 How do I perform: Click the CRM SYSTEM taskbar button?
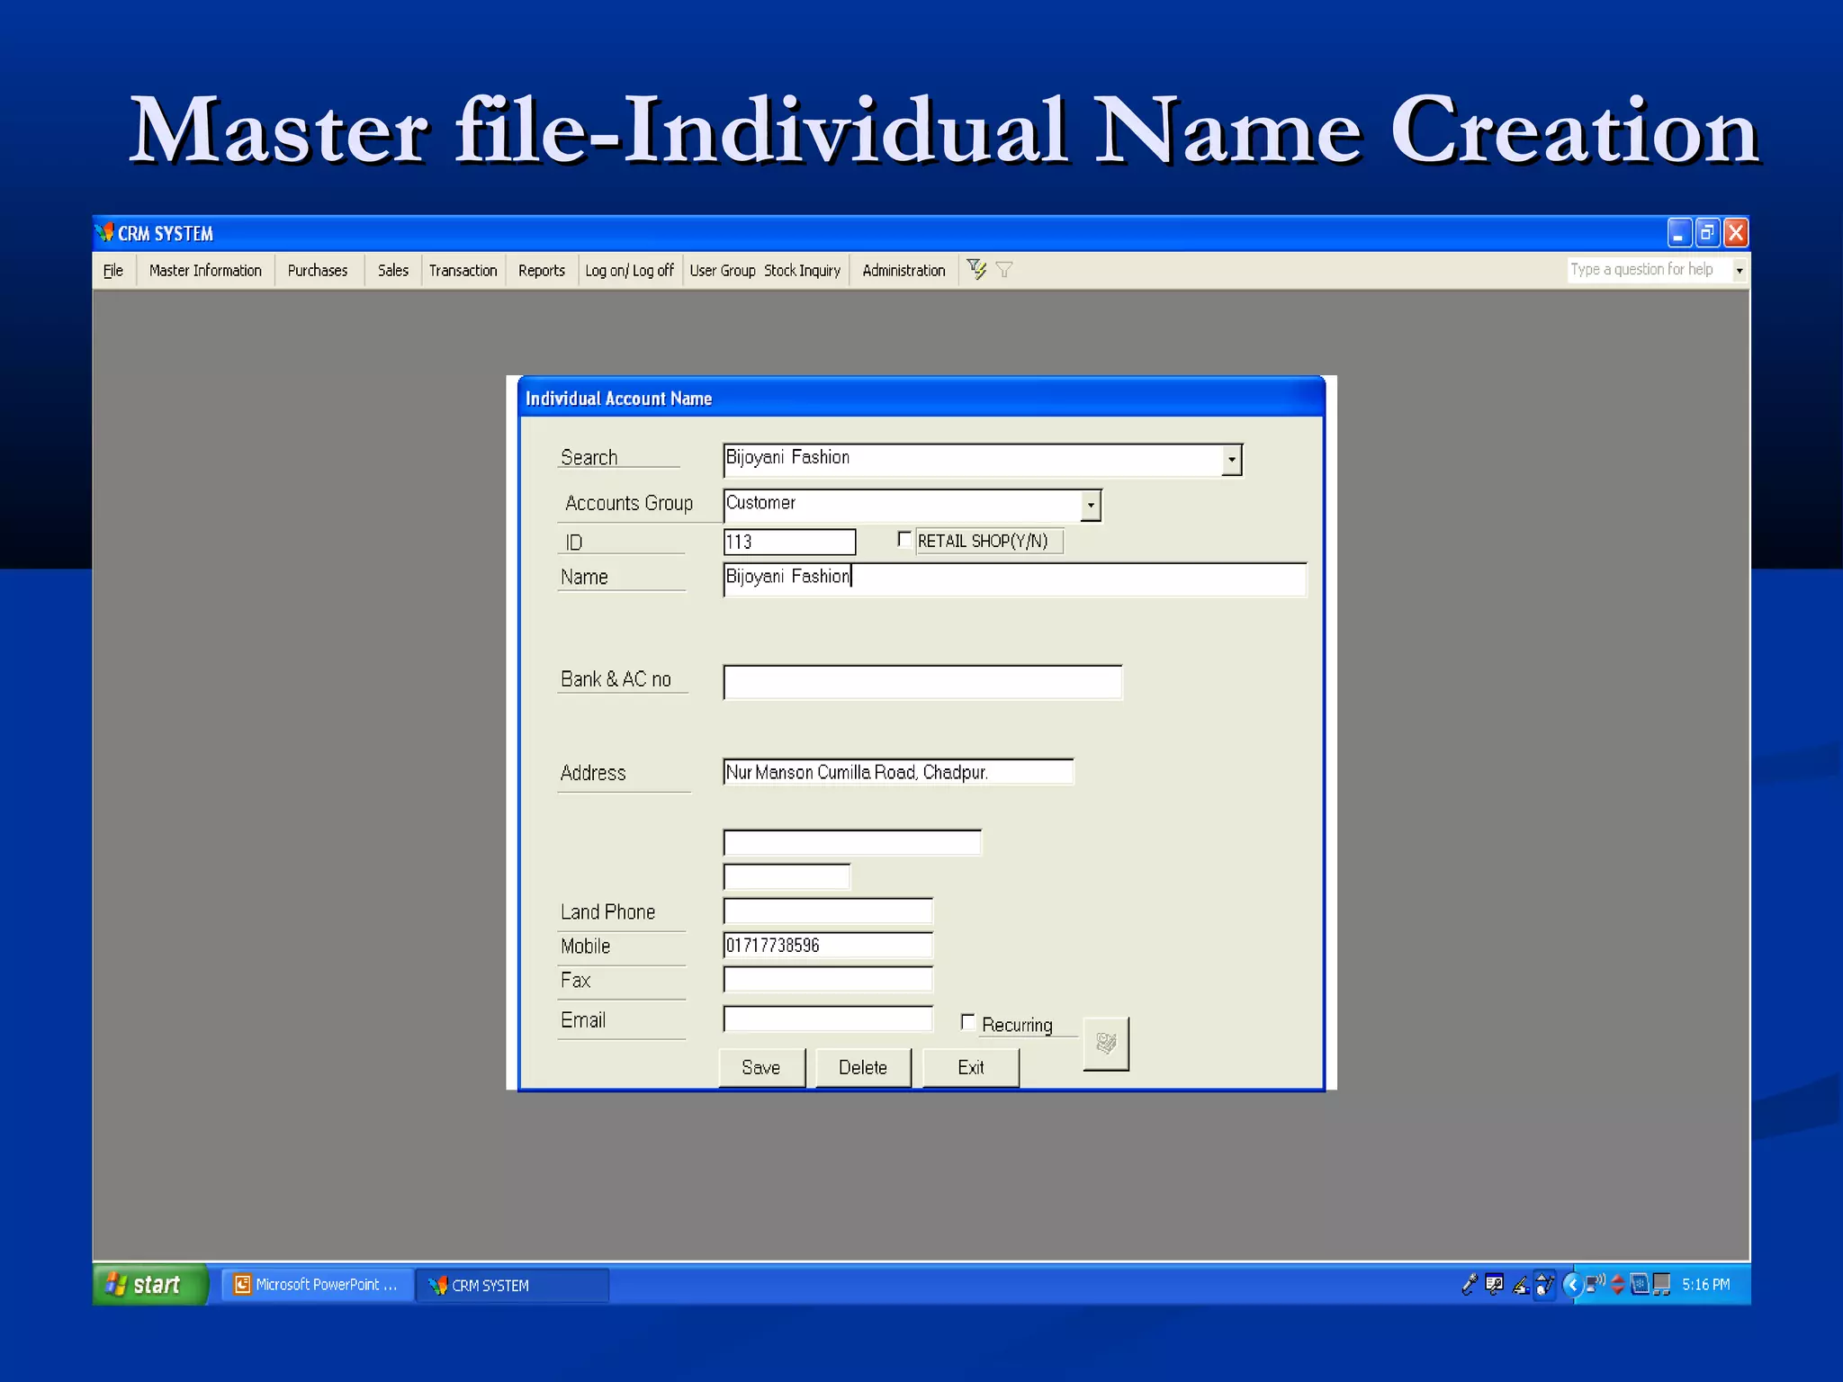(512, 1285)
